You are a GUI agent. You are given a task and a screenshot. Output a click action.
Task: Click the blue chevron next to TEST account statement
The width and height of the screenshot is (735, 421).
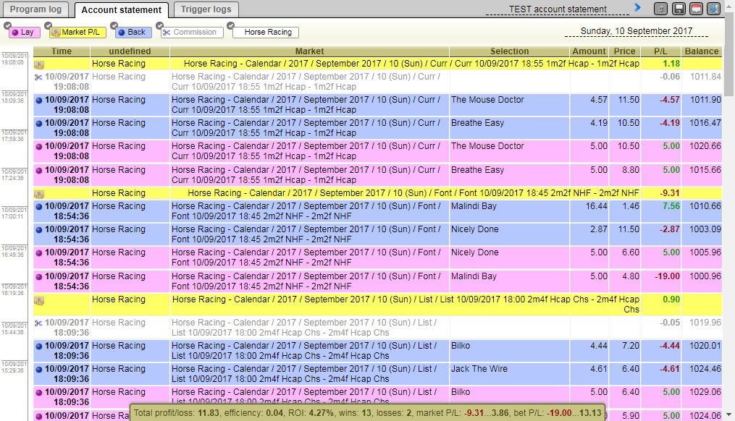637,7
